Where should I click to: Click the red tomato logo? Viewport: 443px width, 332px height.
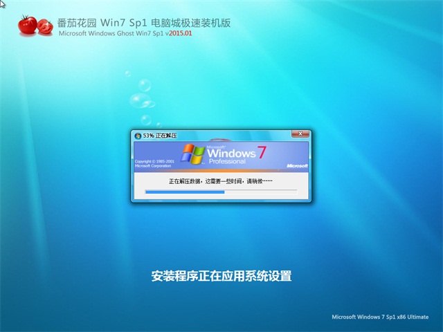[x=35, y=26]
